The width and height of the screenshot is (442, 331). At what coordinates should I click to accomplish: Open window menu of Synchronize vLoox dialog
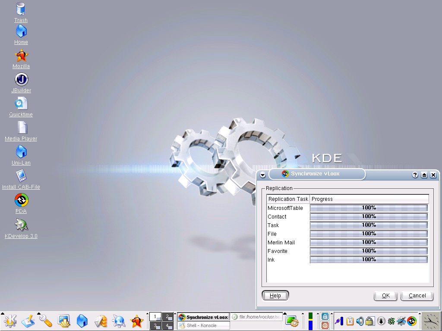(262, 175)
